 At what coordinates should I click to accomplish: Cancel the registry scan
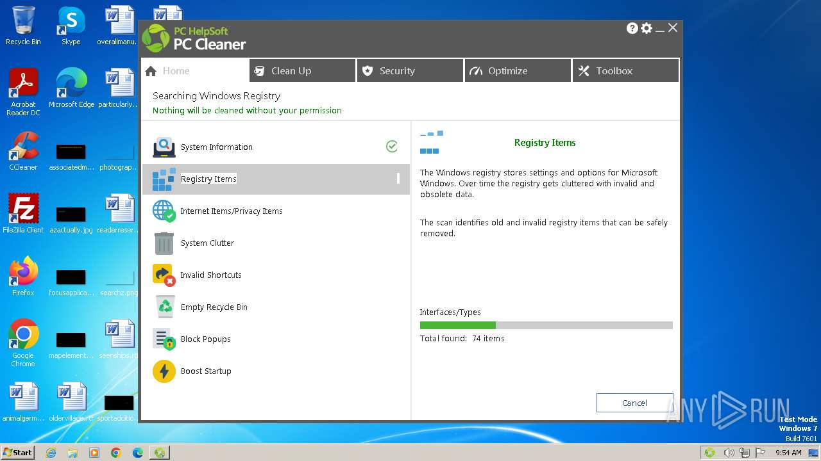634,403
